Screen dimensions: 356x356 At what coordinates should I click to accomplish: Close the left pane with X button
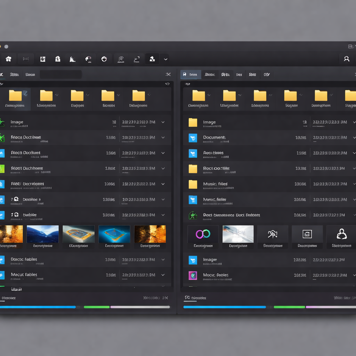pos(168,74)
